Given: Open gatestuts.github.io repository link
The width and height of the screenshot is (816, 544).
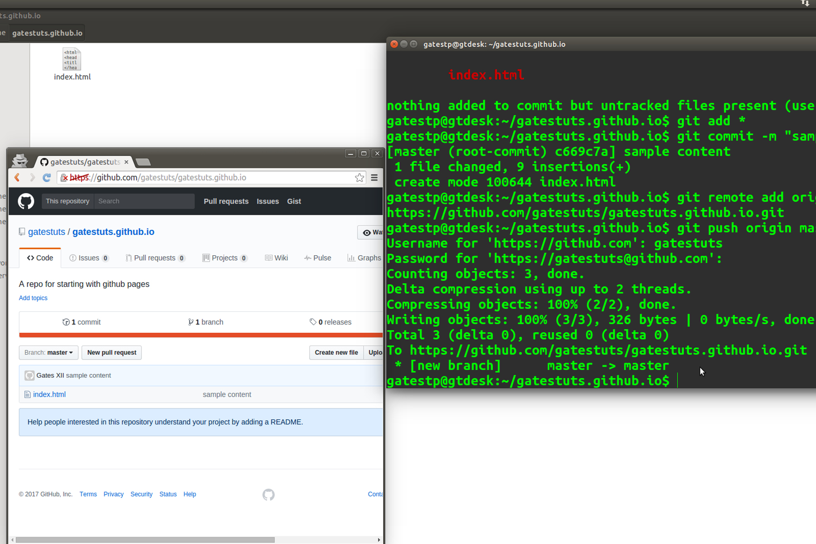Looking at the screenshot, I should tap(113, 232).
